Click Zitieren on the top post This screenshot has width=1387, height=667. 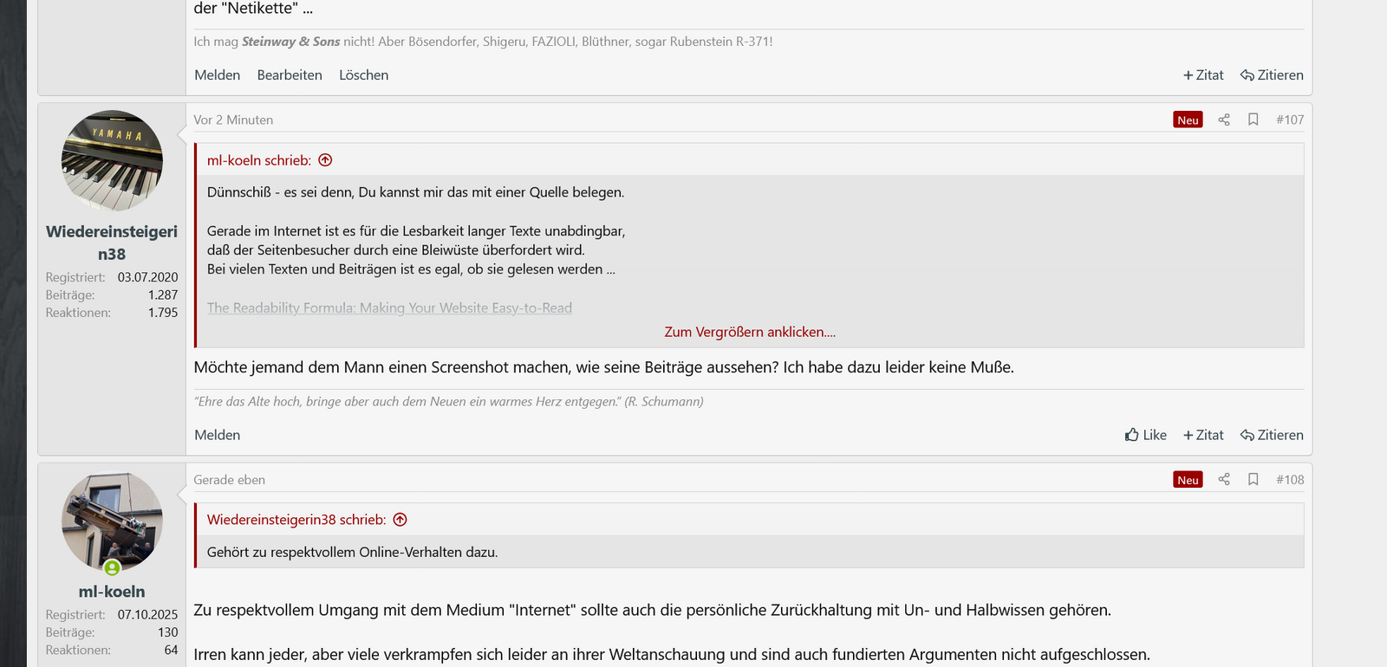point(1272,75)
